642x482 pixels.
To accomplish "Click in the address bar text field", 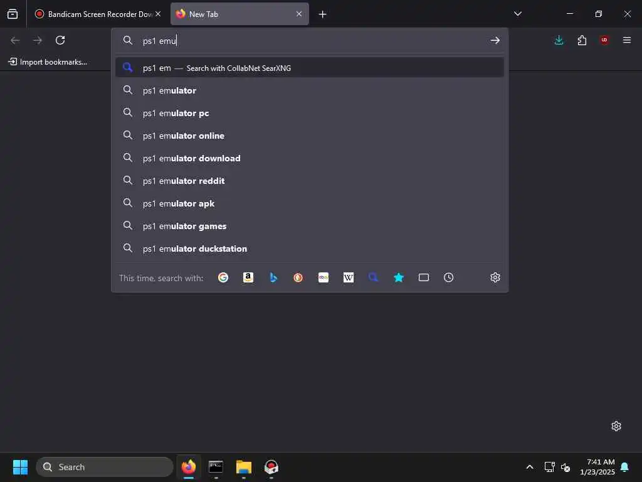I will pos(311,41).
